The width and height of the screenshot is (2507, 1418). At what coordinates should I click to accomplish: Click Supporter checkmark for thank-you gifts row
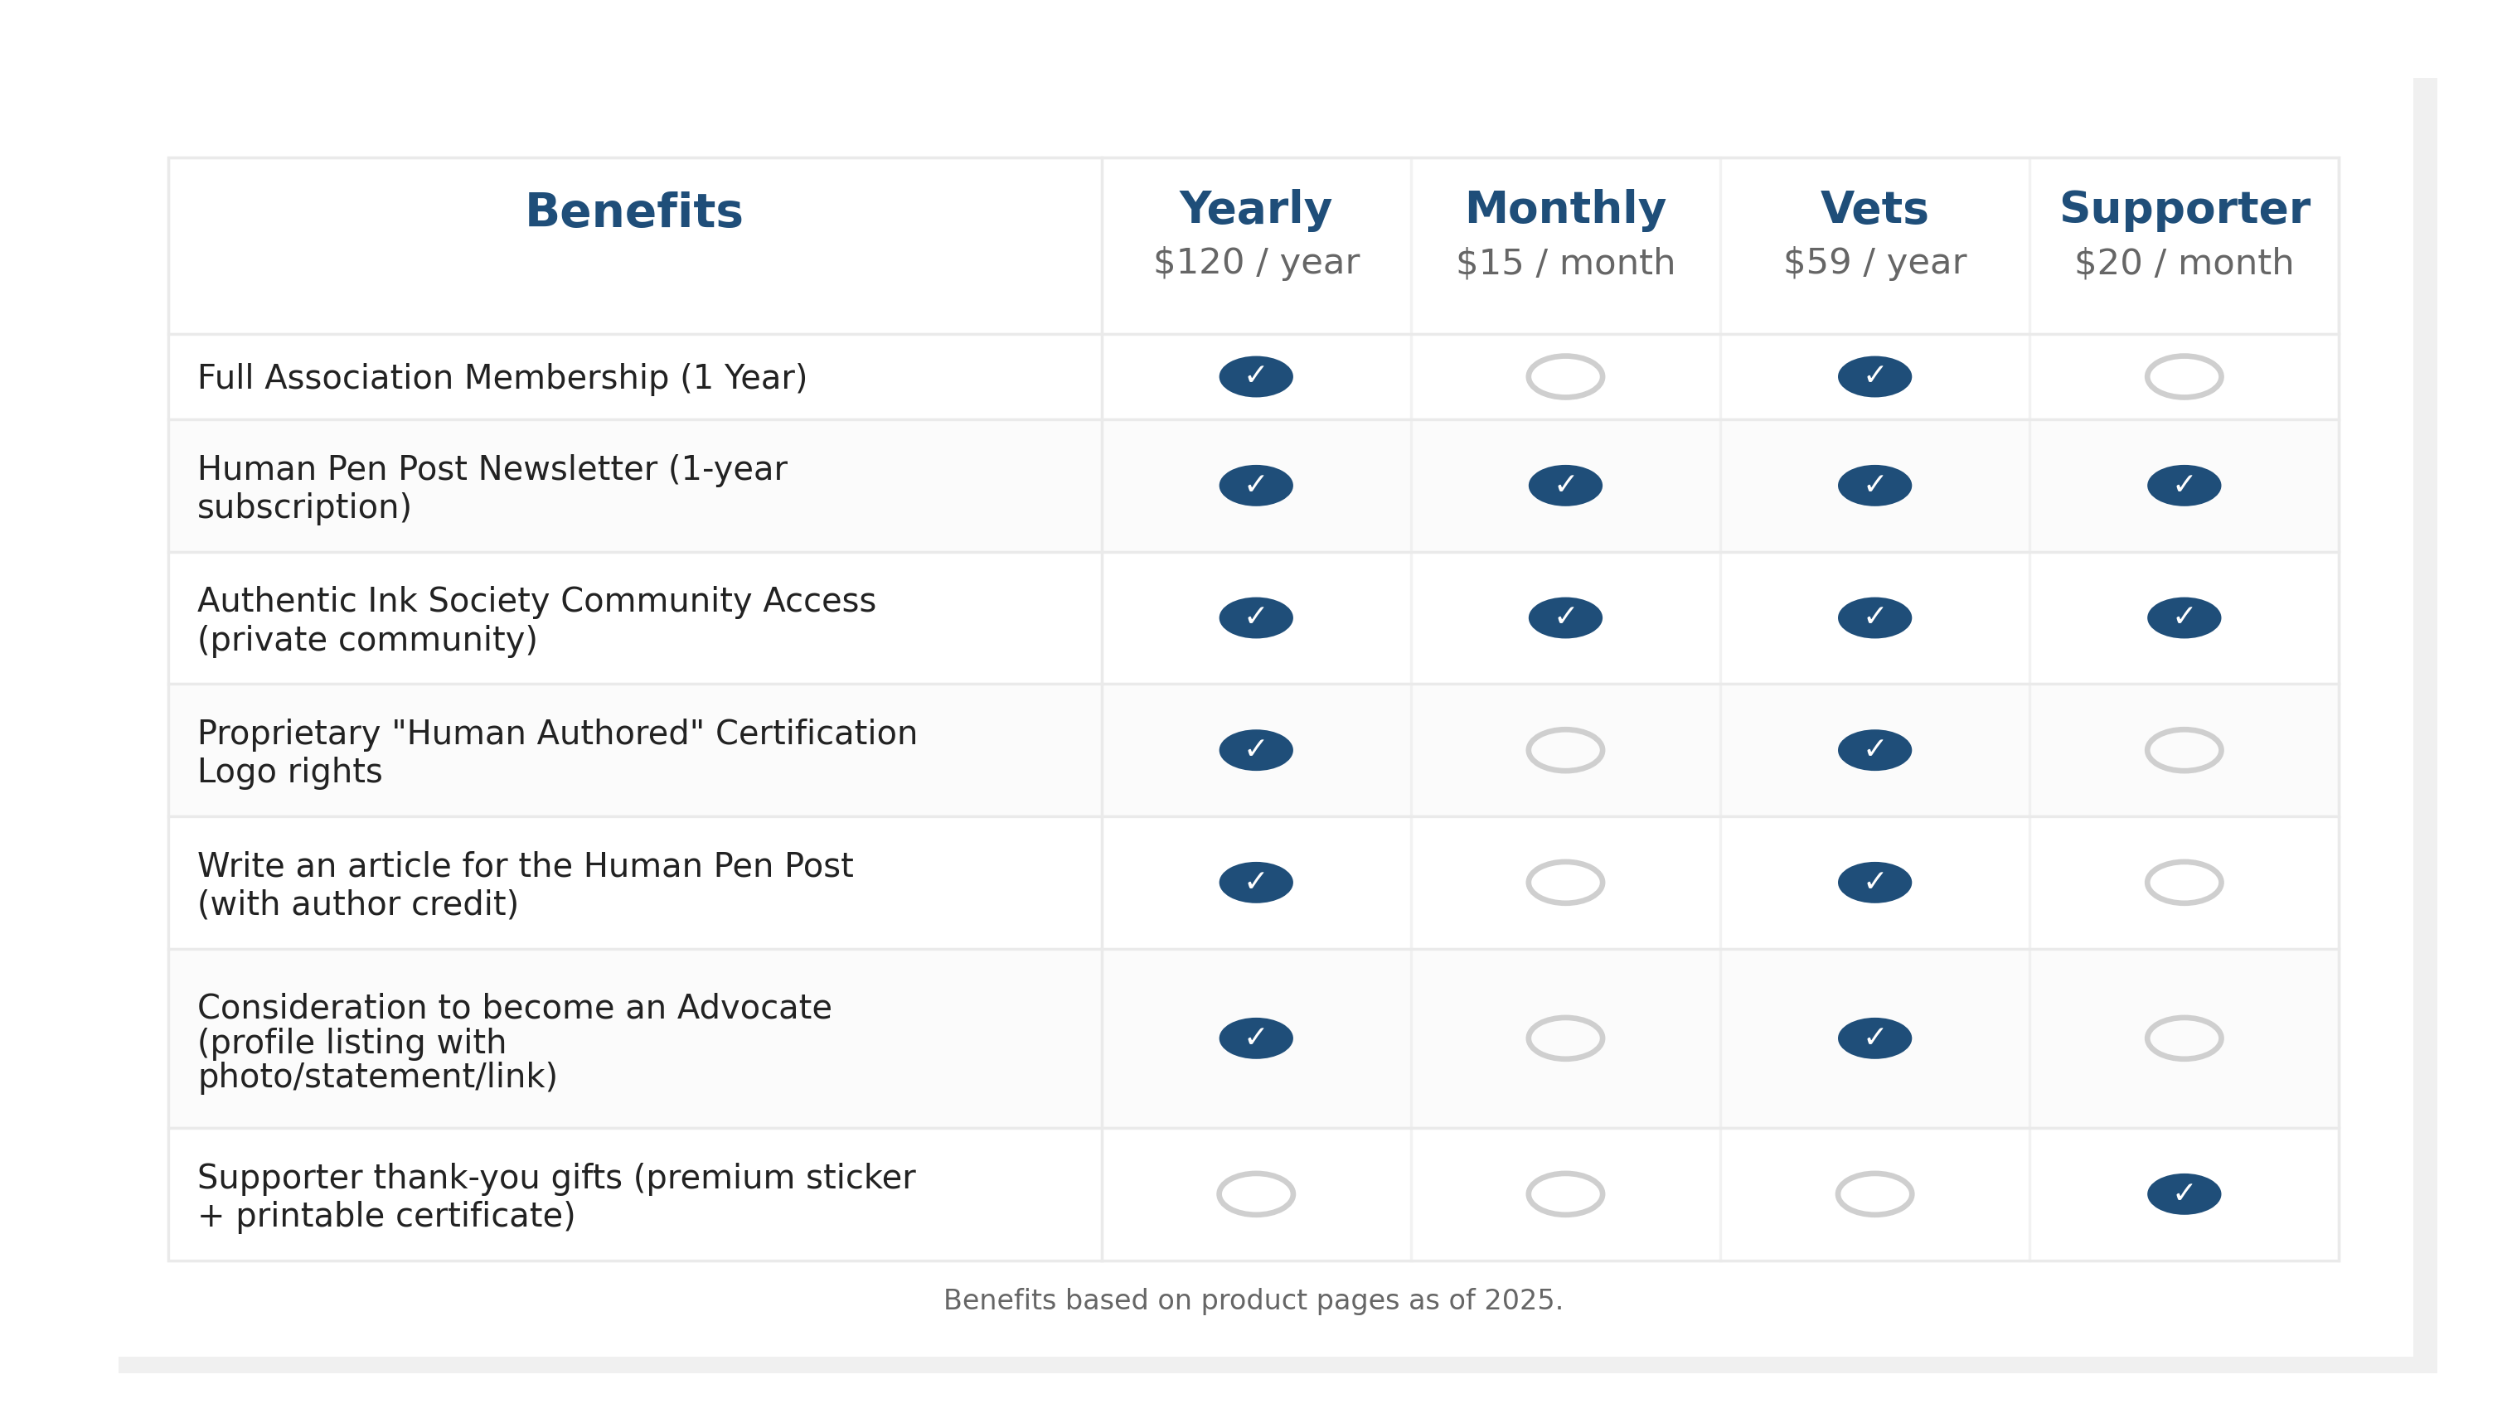coord(2183,1194)
